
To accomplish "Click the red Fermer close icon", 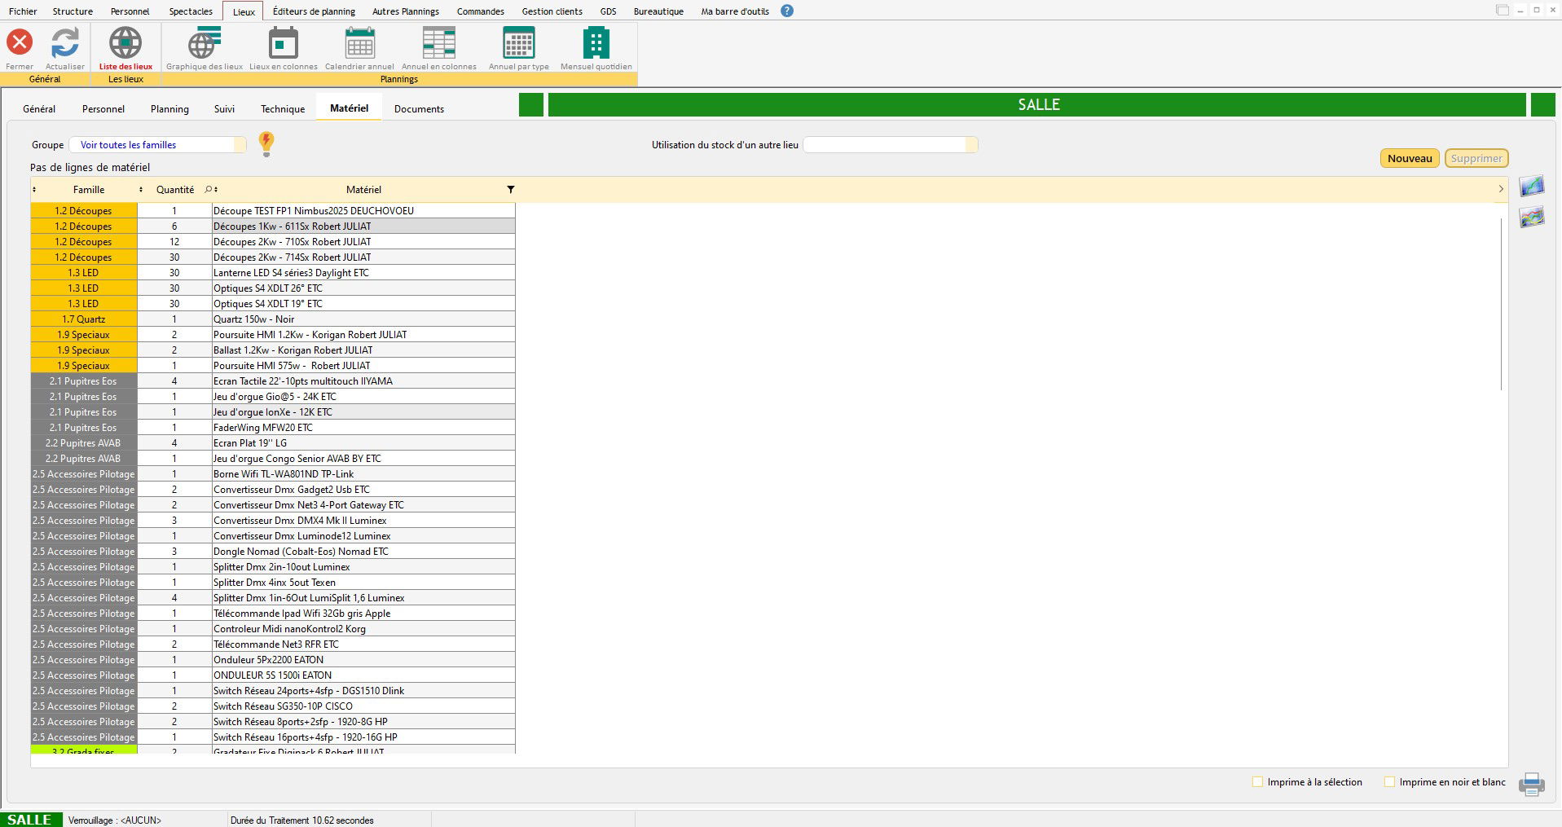I will [20, 43].
